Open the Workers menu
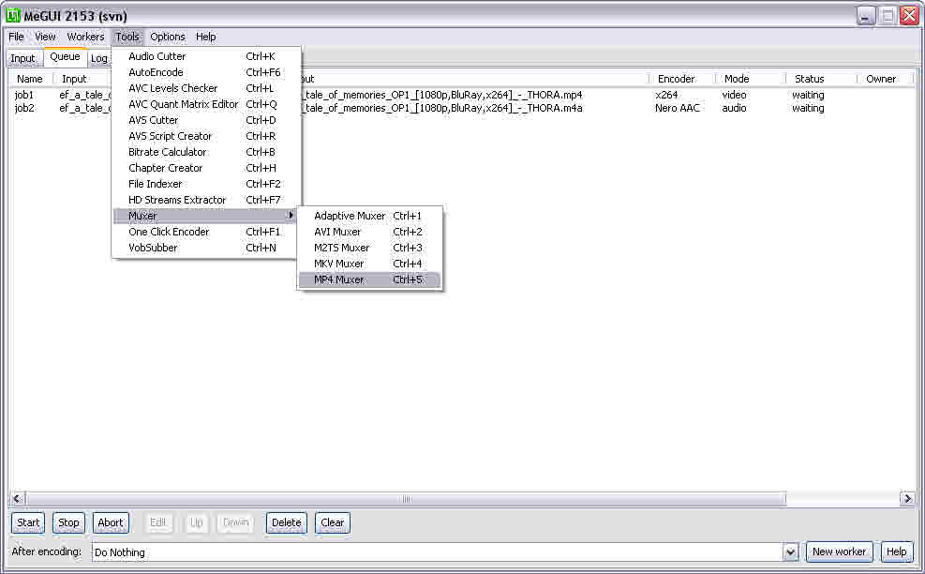The width and height of the screenshot is (925, 574). [85, 37]
